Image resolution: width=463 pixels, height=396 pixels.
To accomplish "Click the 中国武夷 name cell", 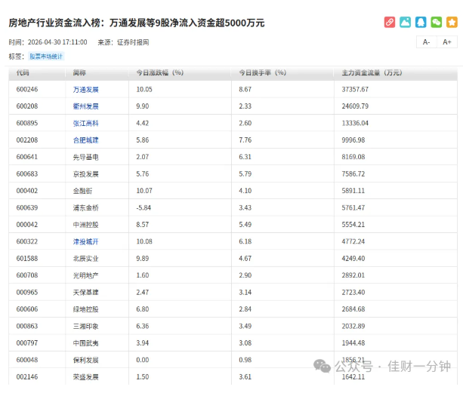I will 85,343.
